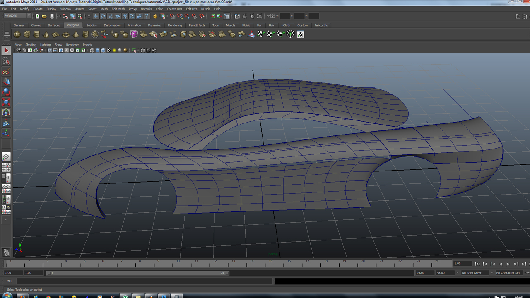Toggle use all lights yellow sphere
The width and height of the screenshot is (530, 298).
coord(114,50)
